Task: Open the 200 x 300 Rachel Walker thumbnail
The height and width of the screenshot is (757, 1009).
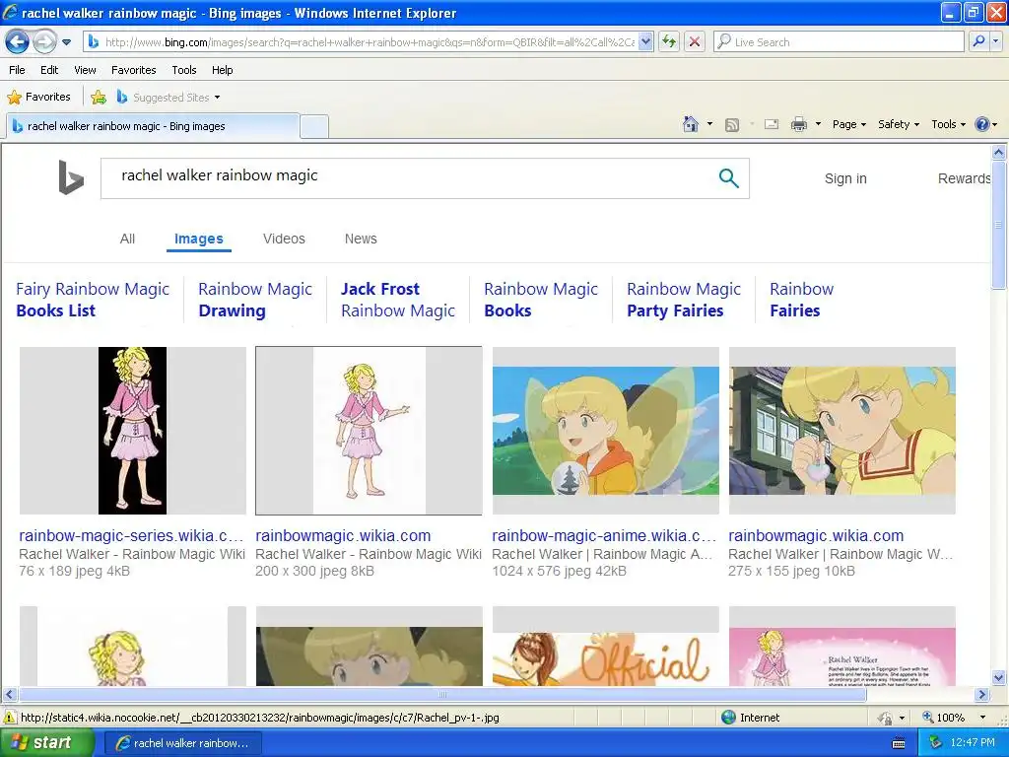Action: [x=369, y=431]
